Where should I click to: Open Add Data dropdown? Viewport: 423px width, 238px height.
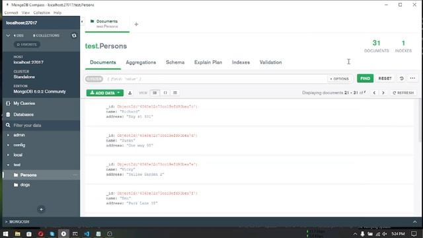(105, 93)
